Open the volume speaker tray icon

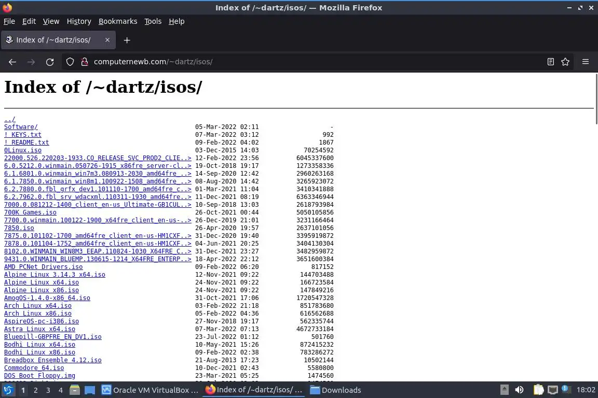519,390
